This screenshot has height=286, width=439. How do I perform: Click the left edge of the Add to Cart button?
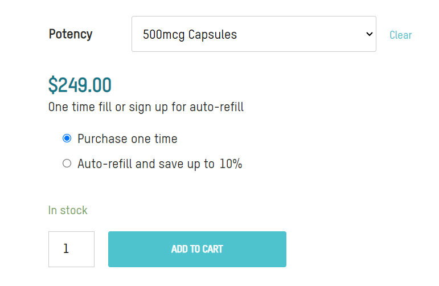113,249
